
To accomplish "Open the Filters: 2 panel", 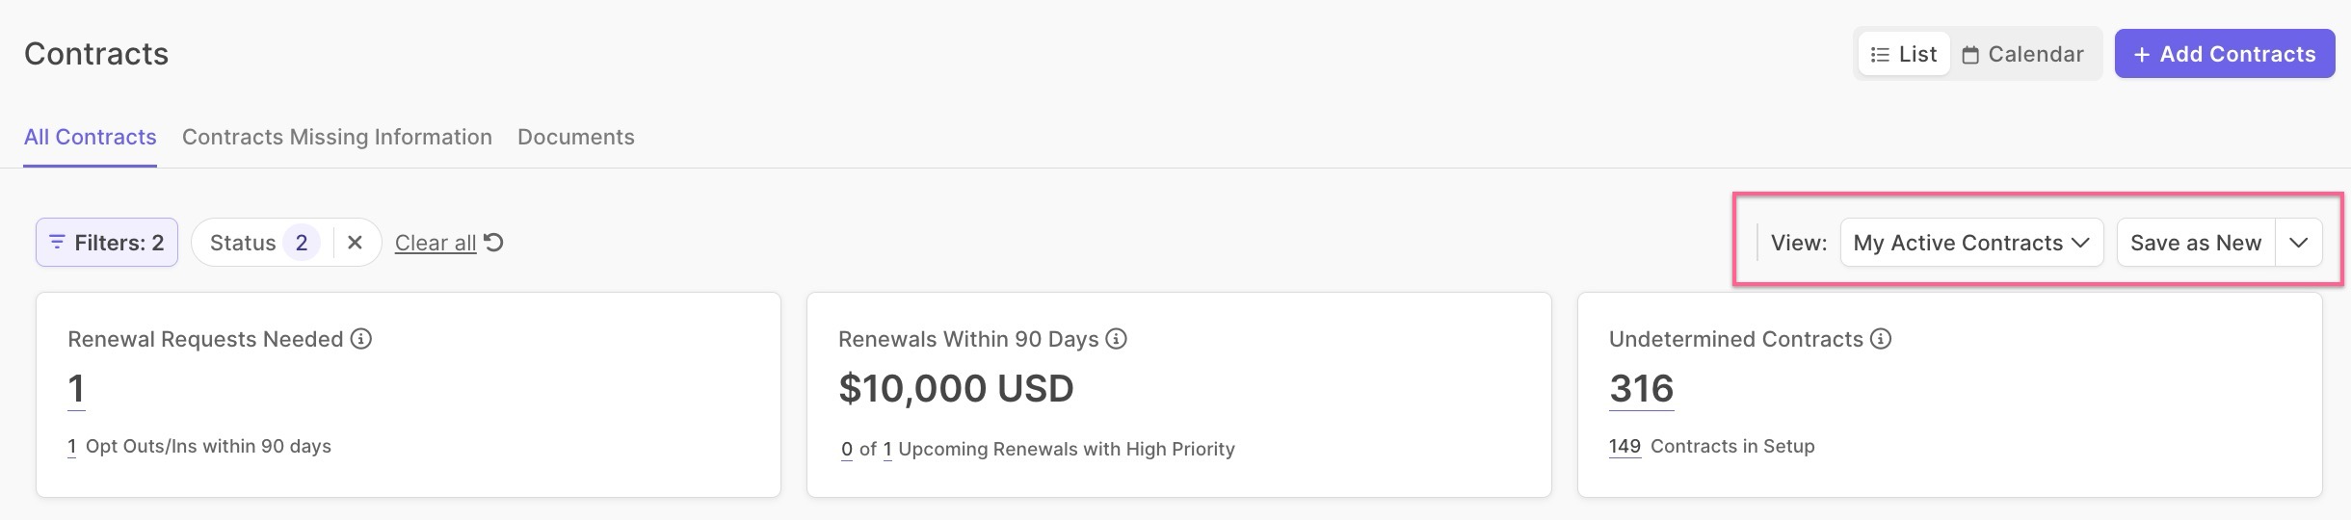I will click(x=107, y=243).
